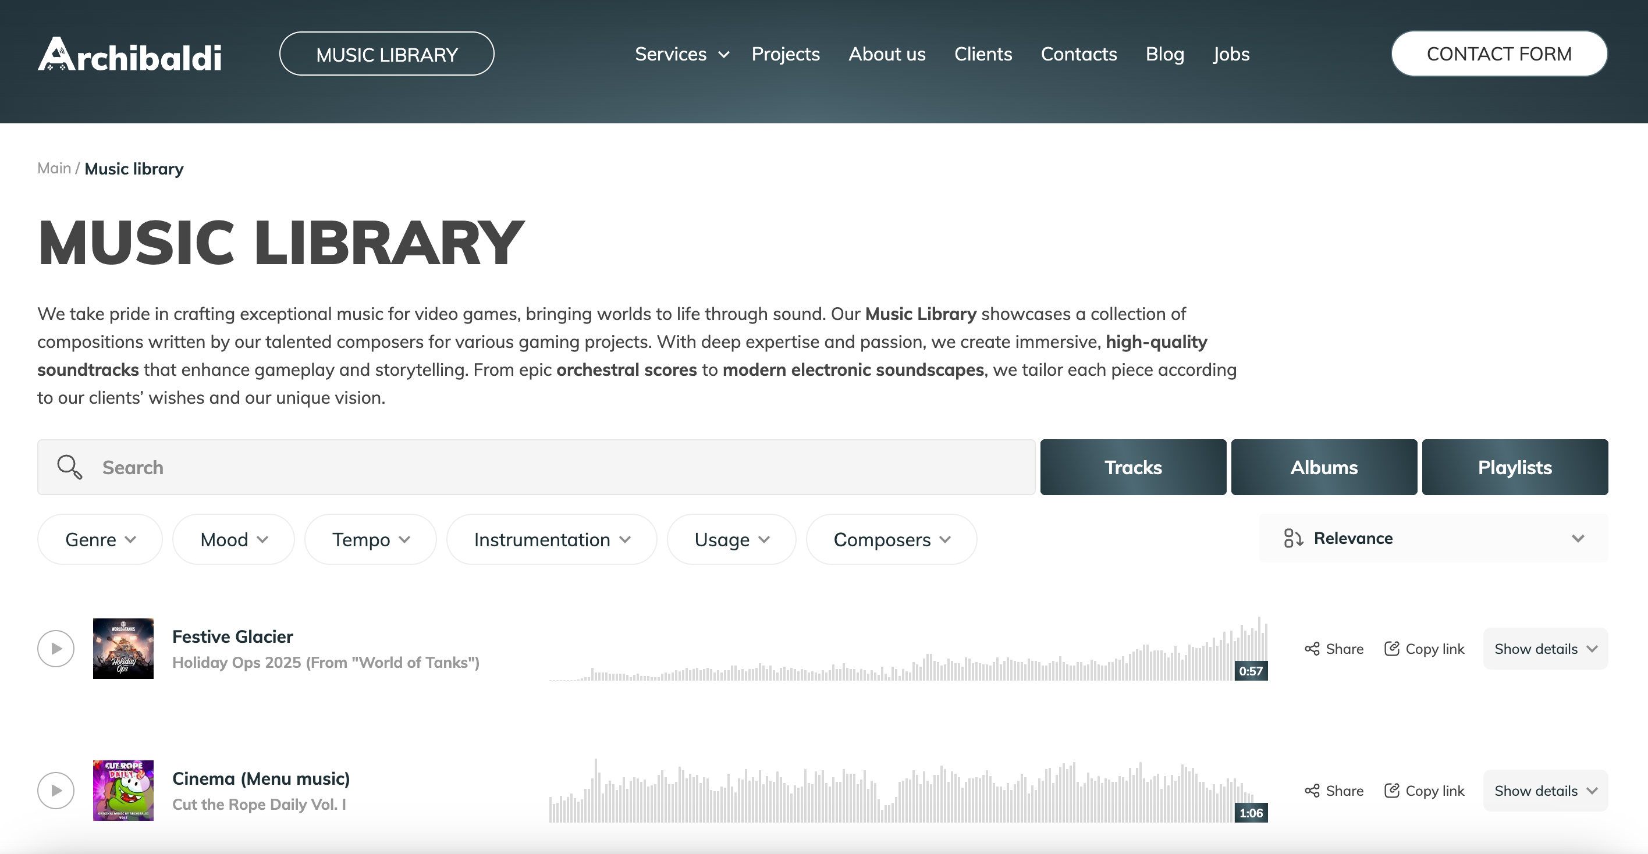Open the CONTACT FORM button
1648x854 pixels.
click(1499, 54)
